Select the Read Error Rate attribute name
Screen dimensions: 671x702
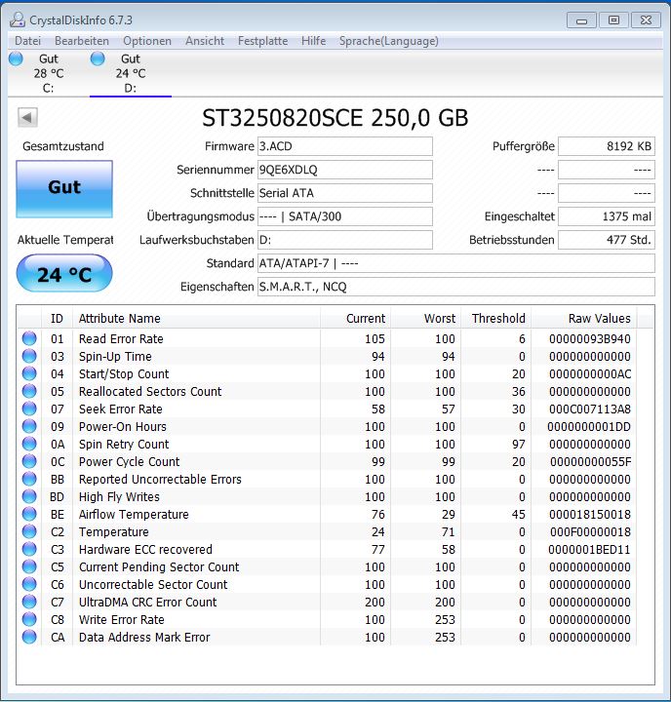coord(121,339)
